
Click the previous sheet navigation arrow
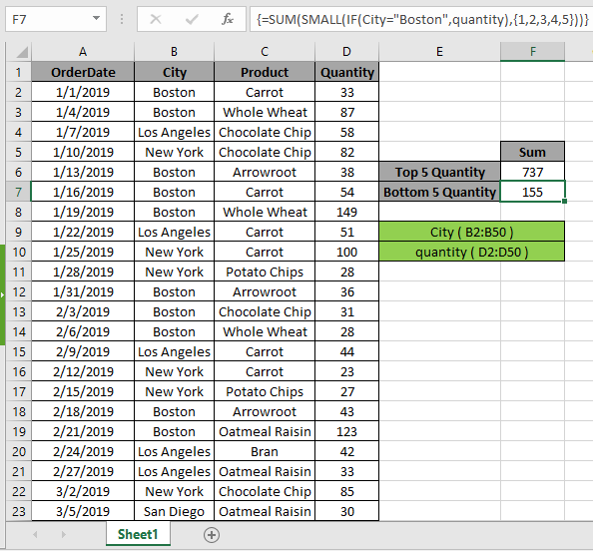pyautogui.click(x=35, y=534)
